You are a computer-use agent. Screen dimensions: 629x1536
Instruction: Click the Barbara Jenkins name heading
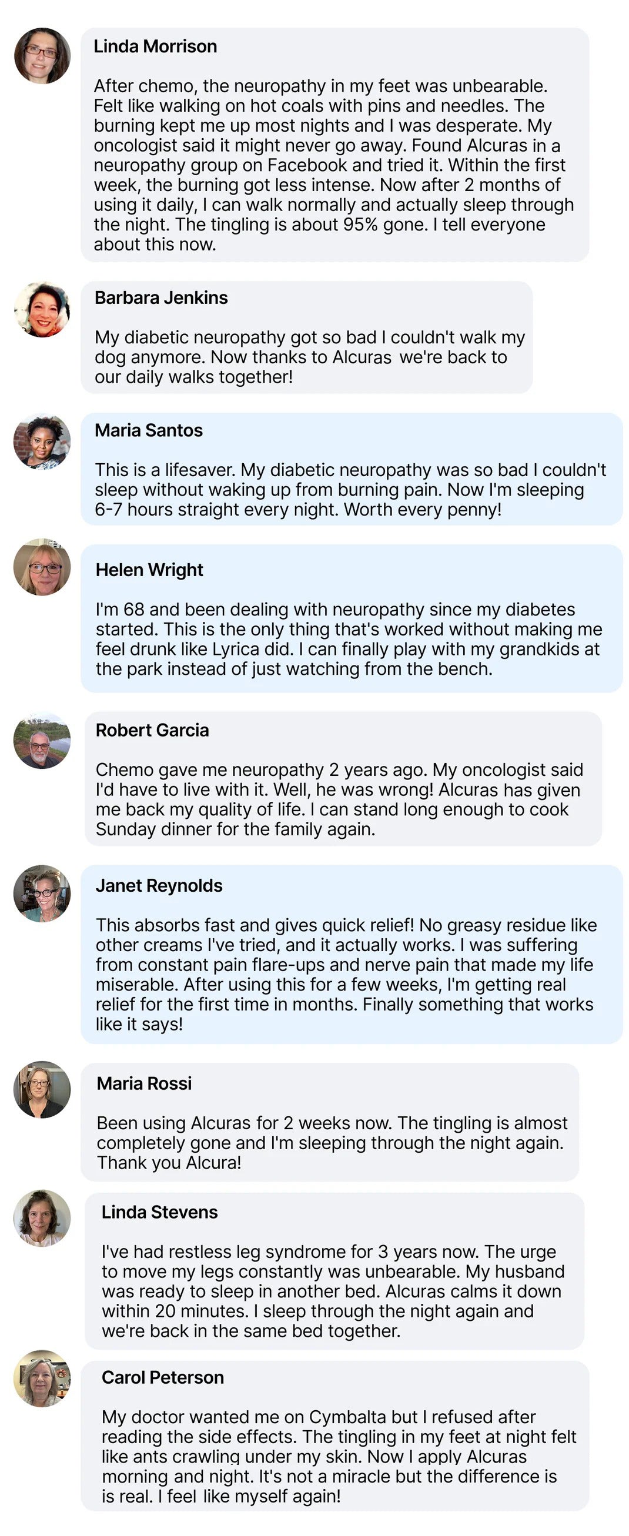pos(161,297)
